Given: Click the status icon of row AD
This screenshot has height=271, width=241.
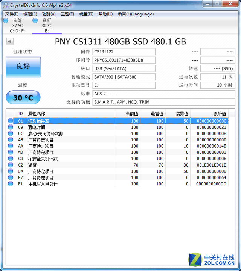Looking at the screenshot, I should tap(11, 152).
